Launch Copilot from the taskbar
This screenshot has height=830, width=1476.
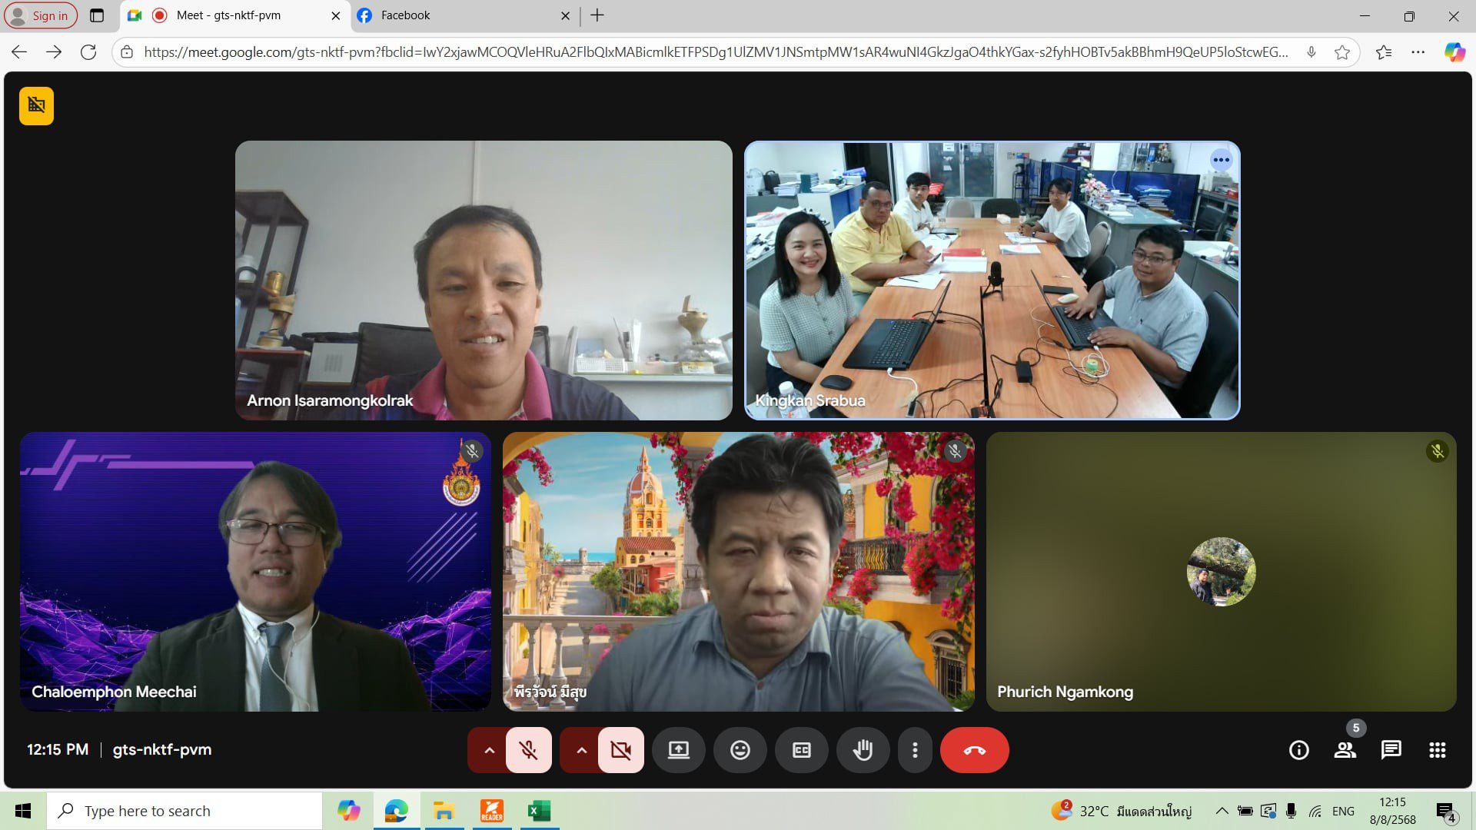pos(348,811)
